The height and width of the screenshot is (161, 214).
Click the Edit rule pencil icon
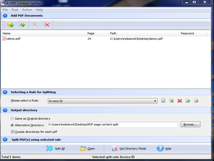[x=163, y=101]
